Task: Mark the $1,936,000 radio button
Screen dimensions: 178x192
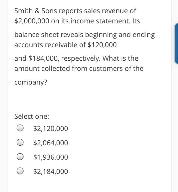Action: click(20, 157)
